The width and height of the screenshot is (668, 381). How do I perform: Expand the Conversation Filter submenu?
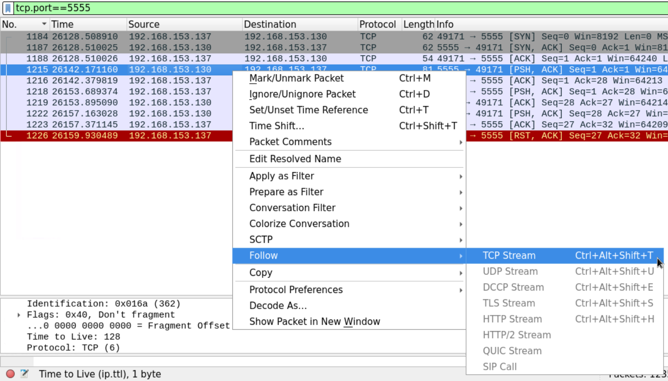[292, 208]
